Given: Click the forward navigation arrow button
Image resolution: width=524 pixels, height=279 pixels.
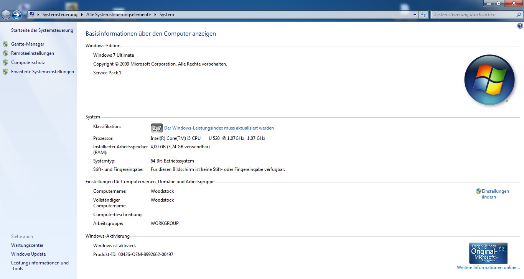Looking at the screenshot, I should pyautogui.click(x=16, y=15).
